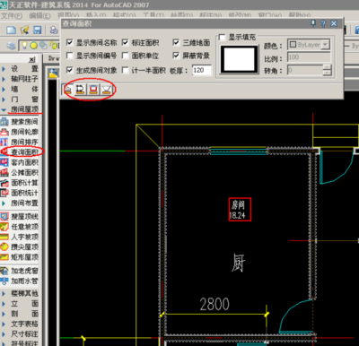Screen dimensions: 359x346
Task: Expand the 立面 menu group
Action: pyautogui.click(x=20, y=304)
